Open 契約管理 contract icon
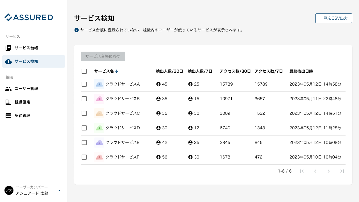This screenshot has height=202, width=359. [x=8, y=116]
